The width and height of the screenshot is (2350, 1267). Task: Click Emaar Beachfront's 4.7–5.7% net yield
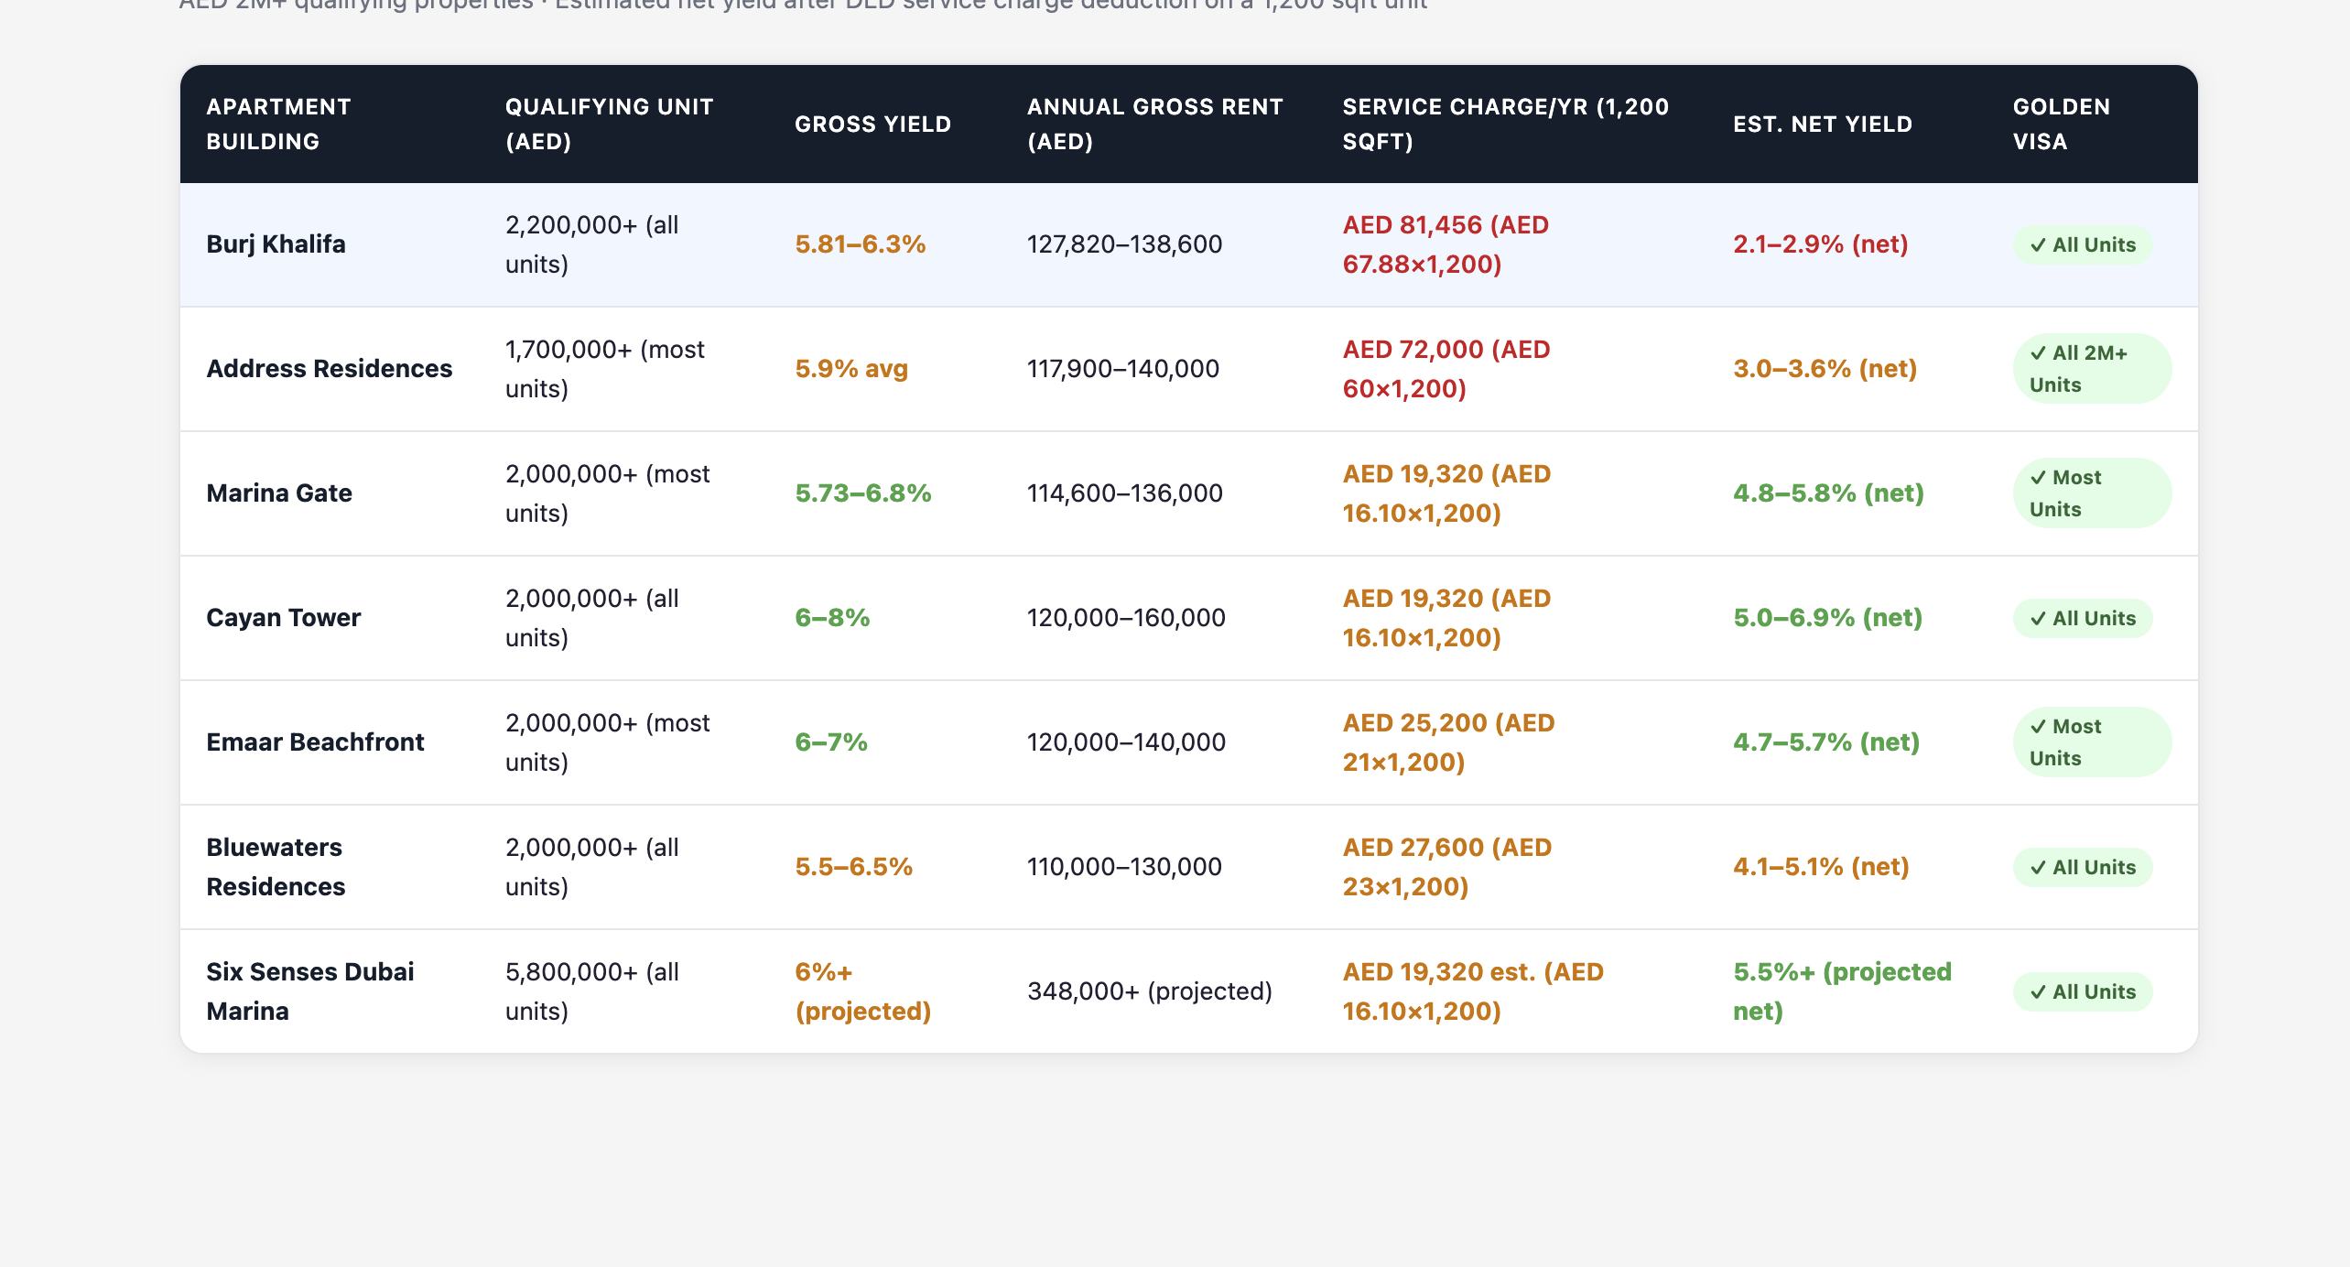1825,742
